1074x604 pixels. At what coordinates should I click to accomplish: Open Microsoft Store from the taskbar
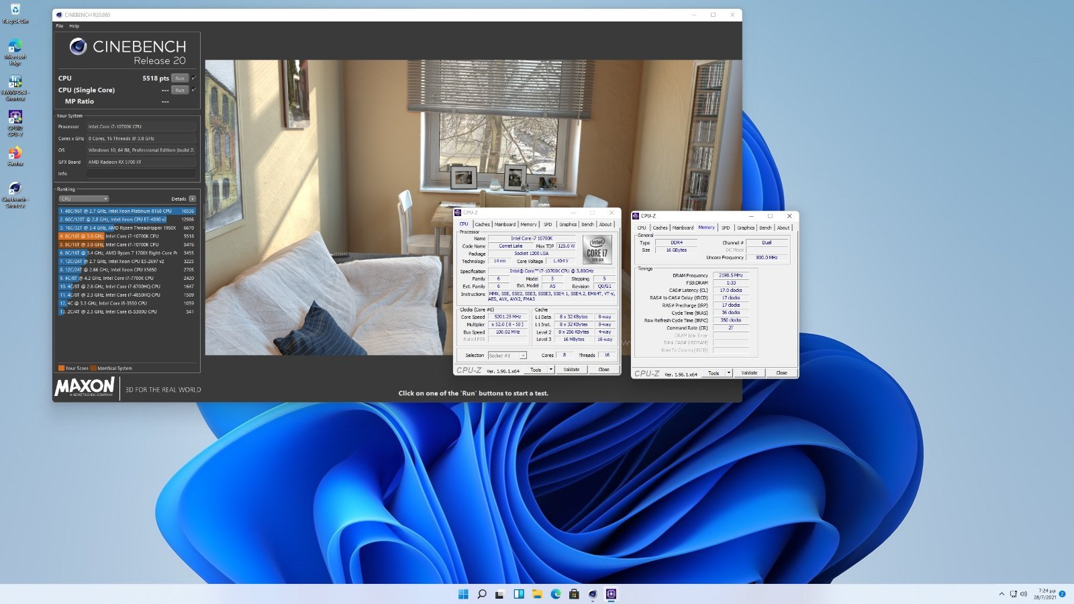coord(574,594)
